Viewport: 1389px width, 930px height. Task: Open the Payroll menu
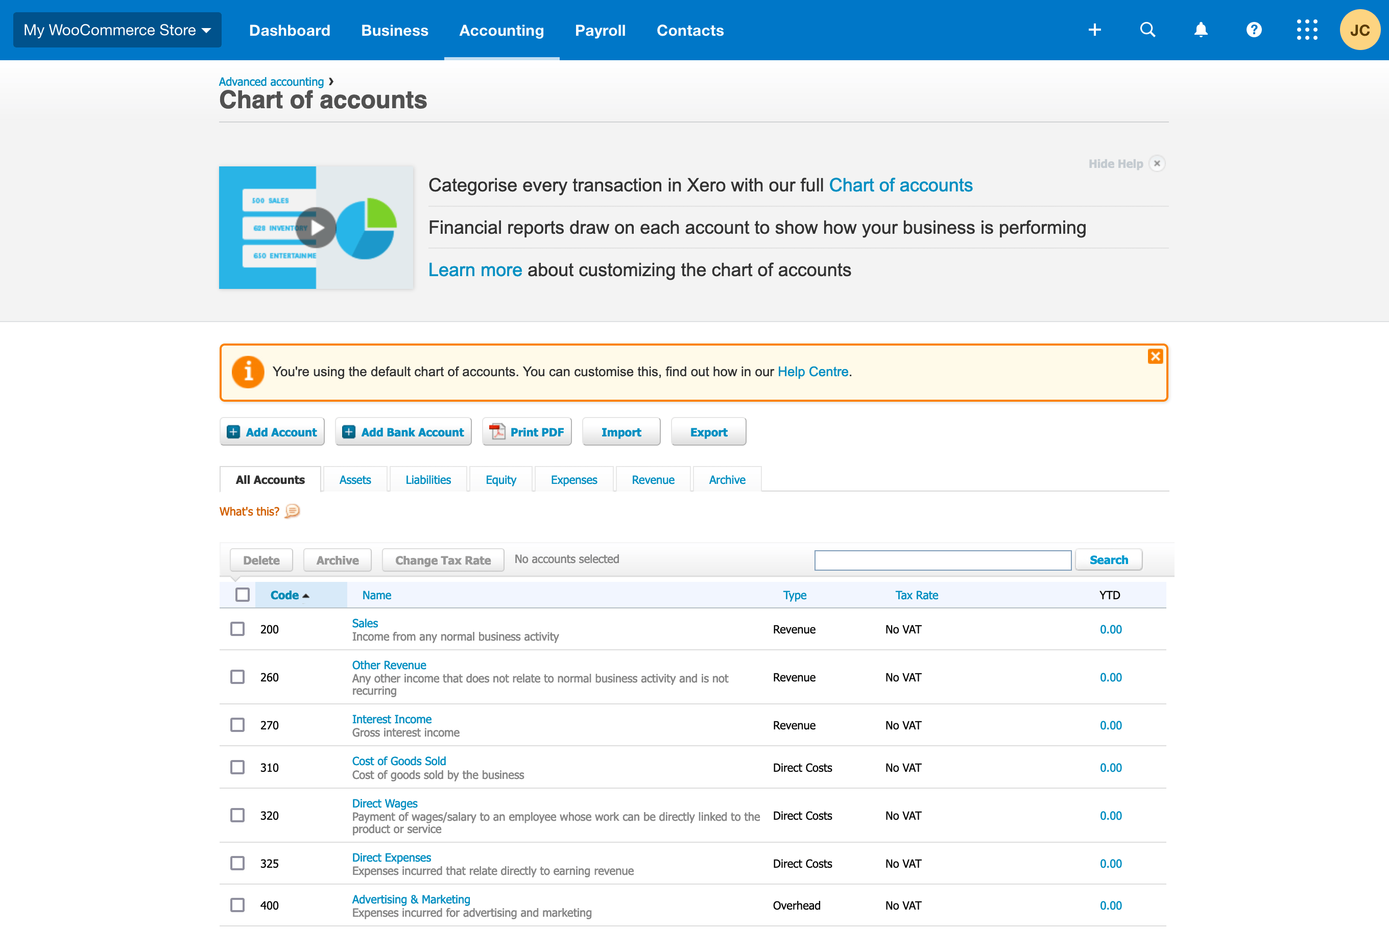click(600, 30)
